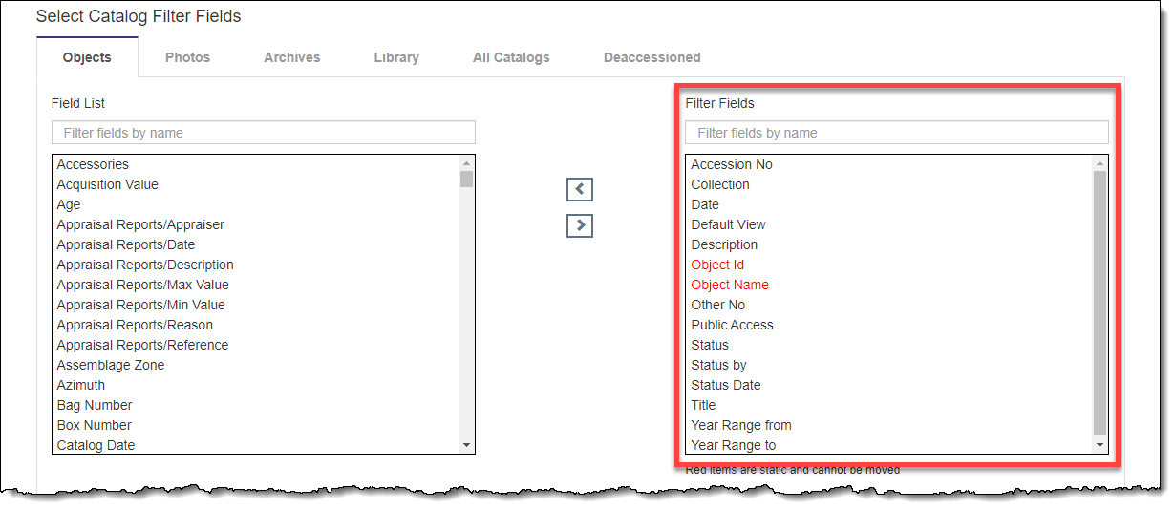Select the All Catalogs tab
Image resolution: width=1175 pixels, height=509 pixels.
(511, 57)
